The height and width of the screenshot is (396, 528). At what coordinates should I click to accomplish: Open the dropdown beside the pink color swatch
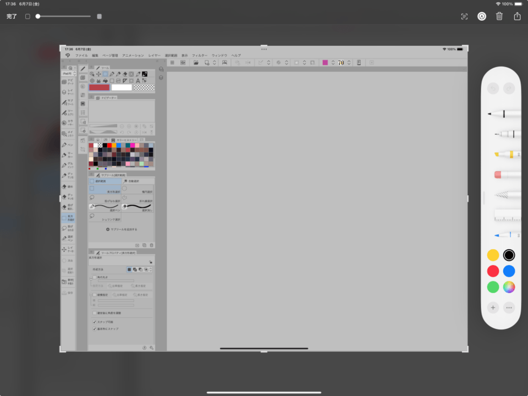(334, 62)
